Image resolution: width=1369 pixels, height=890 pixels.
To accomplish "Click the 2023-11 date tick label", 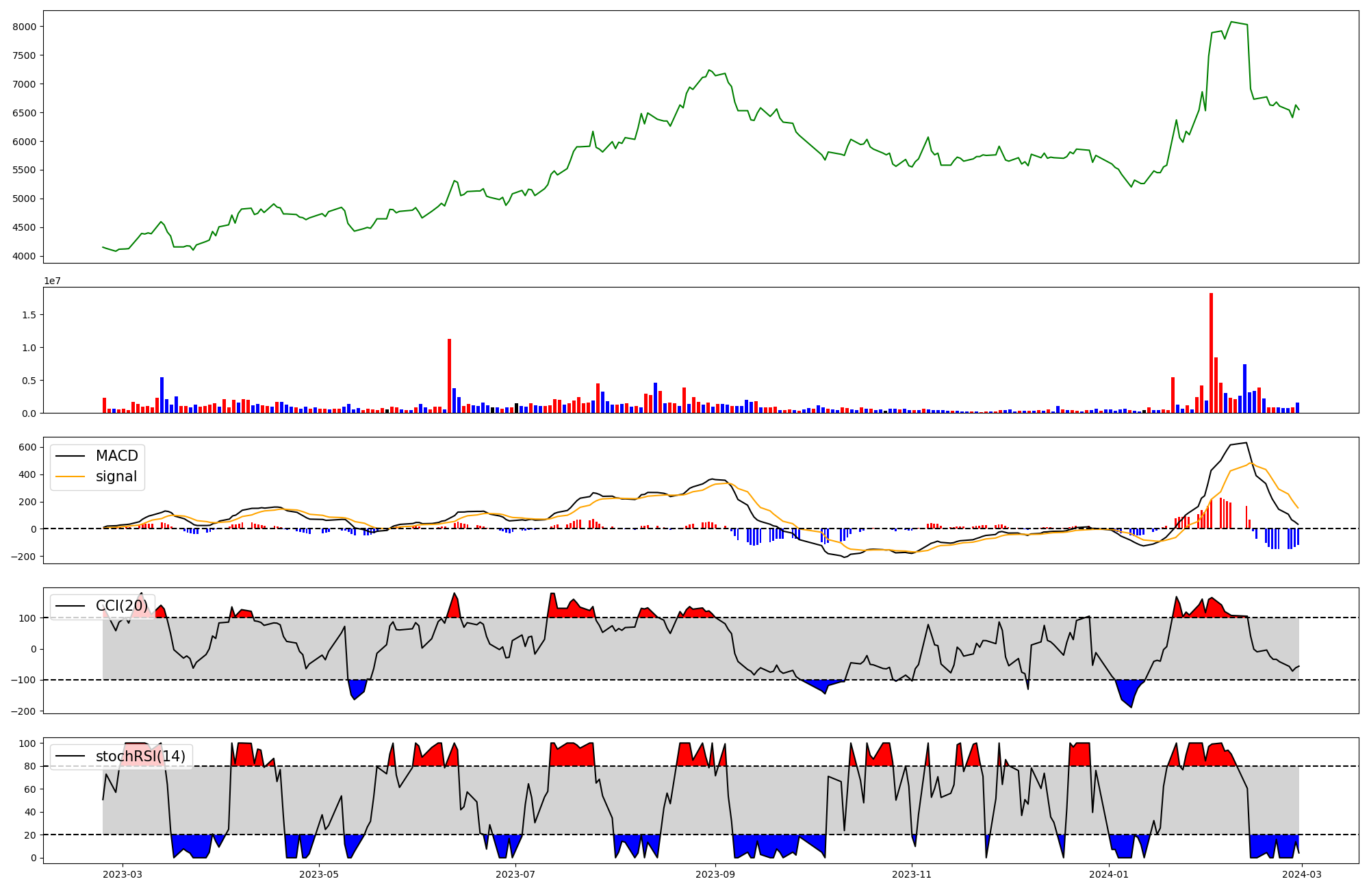I will click(x=912, y=874).
